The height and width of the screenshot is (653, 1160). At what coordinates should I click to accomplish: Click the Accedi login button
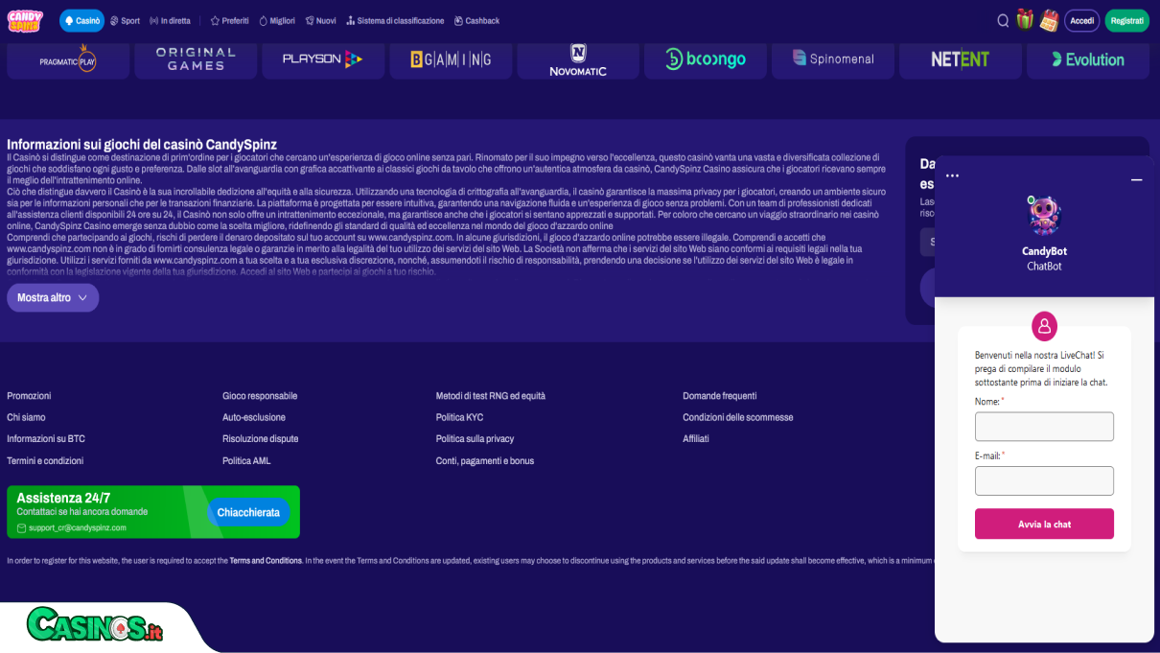click(x=1082, y=20)
